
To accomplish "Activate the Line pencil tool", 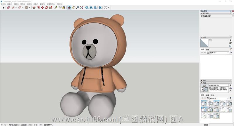I will 13,8.
